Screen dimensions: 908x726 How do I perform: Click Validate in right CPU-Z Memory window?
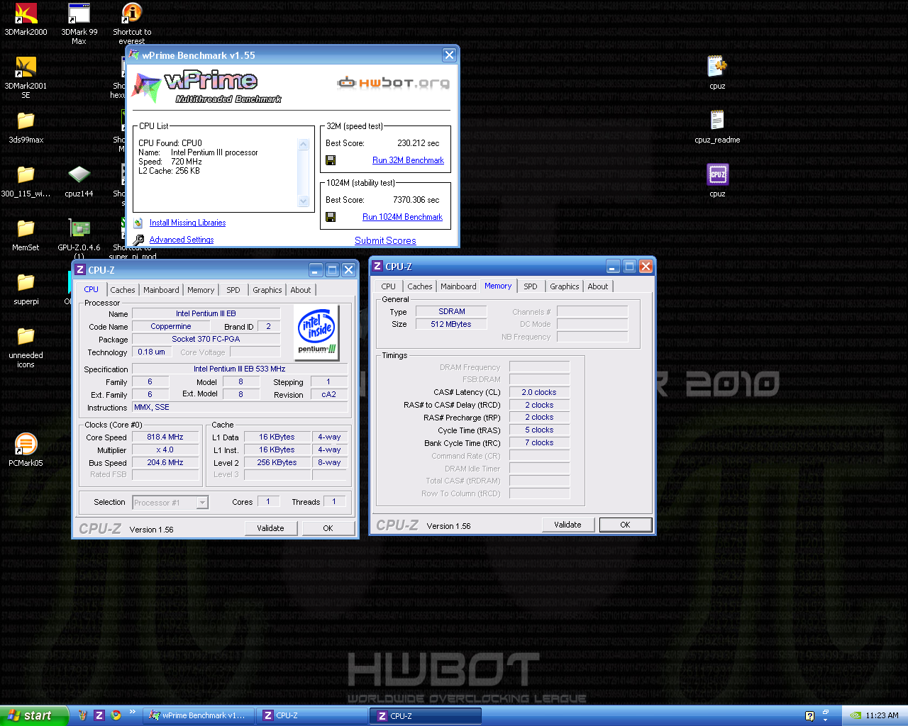click(x=567, y=525)
